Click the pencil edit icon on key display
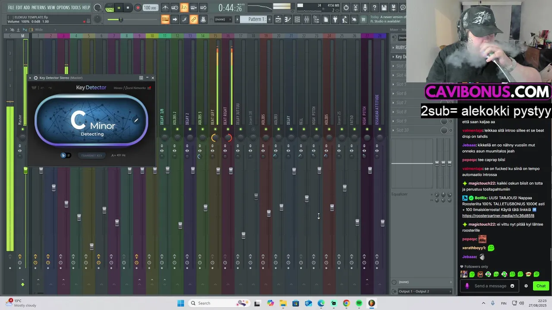The width and height of the screenshot is (552, 310). (136, 120)
